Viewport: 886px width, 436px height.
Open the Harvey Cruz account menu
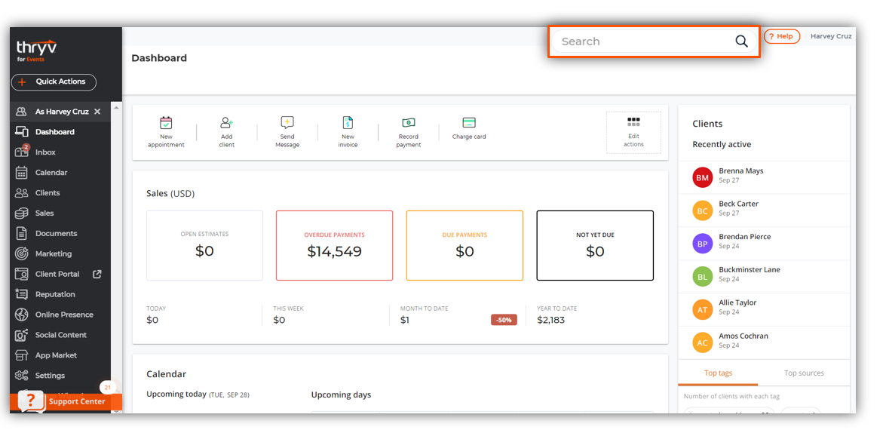(x=831, y=36)
